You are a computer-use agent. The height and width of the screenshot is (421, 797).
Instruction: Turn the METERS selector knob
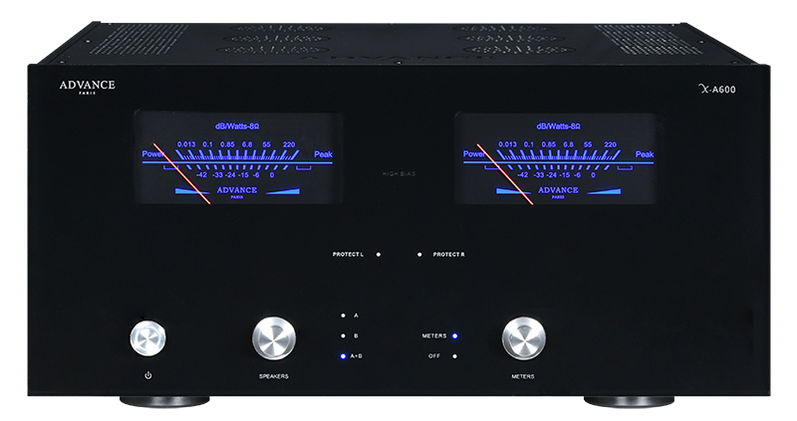point(524,338)
